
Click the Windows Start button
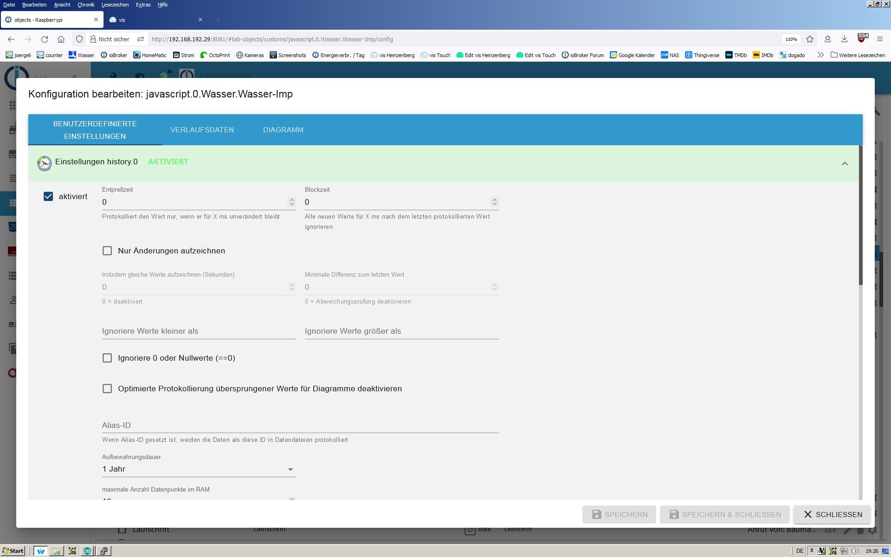tap(13, 551)
